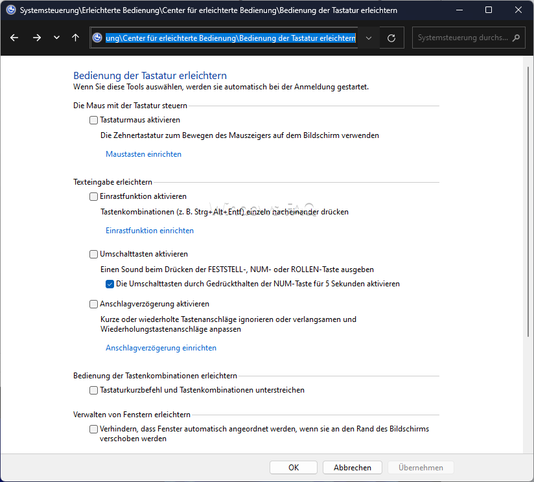Viewport: 534px width, 482px height.
Task: Click the Abbrechen button
Action: click(x=353, y=467)
